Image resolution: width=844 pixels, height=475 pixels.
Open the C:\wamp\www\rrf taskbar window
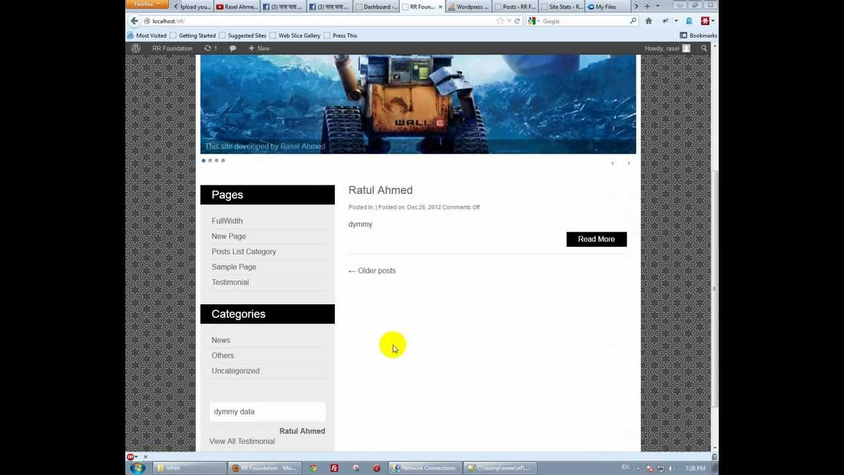(x=499, y=468)
